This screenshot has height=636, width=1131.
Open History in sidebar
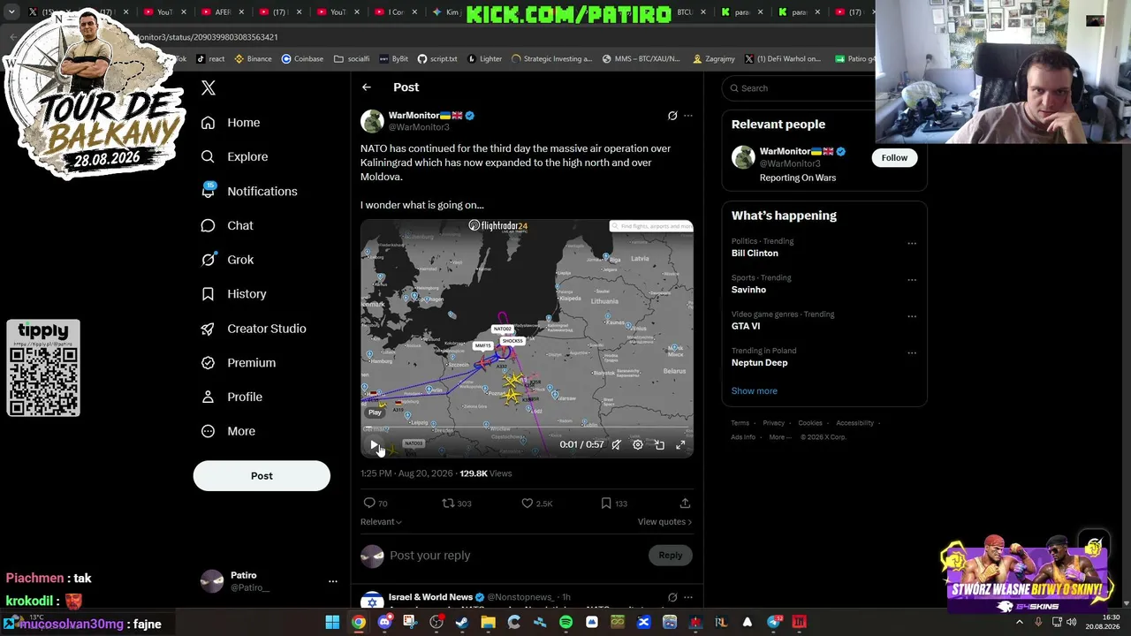point(233,294)
